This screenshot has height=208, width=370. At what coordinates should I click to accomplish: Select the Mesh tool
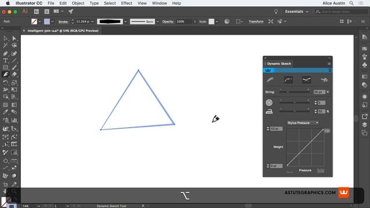click(x=5, y=105)
